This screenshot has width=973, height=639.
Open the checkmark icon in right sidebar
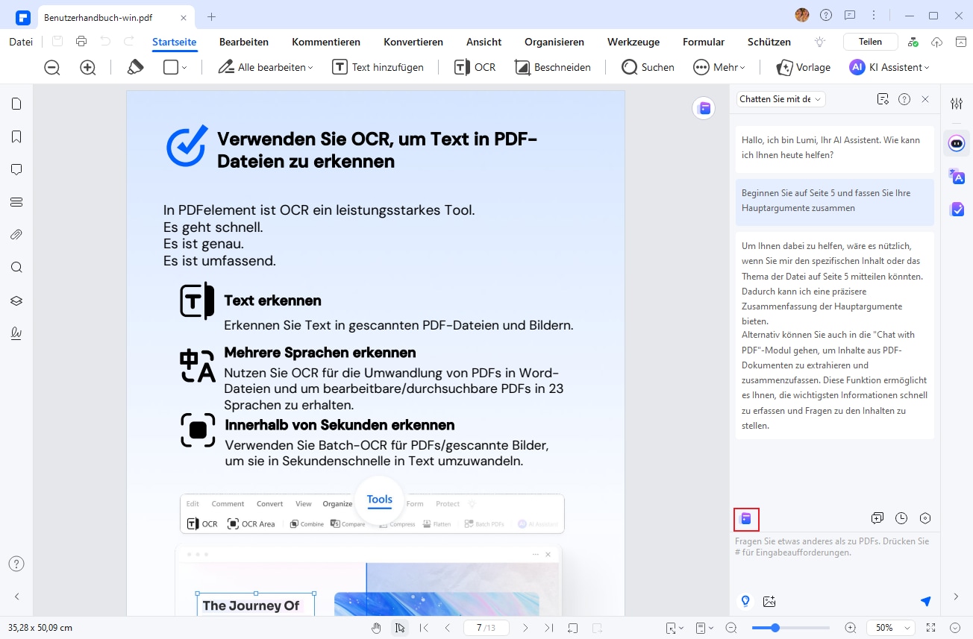click(957, 210)
